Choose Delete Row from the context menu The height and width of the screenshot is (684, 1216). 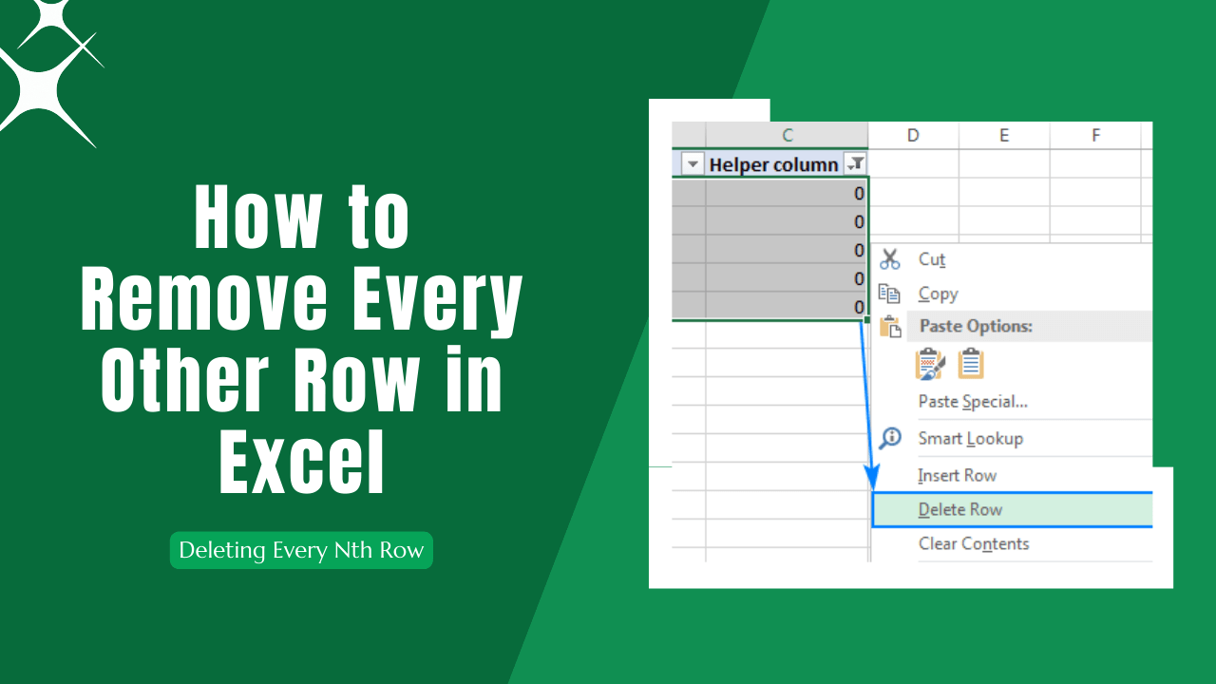pyautogui.click(x=960, y=509)
